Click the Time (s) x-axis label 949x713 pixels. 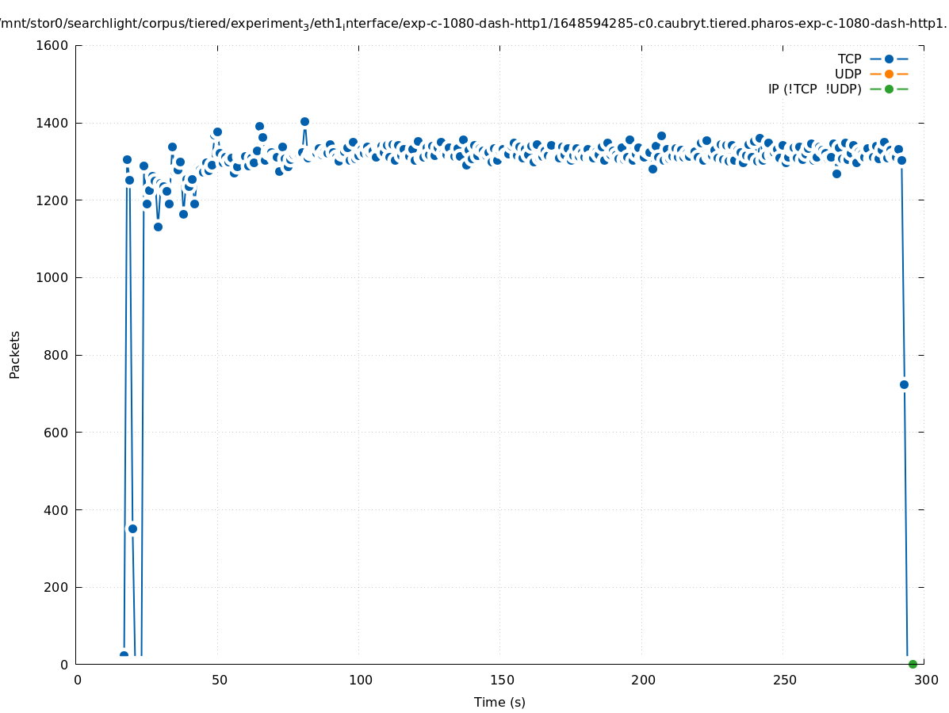pyautogui.click(x=499, y=702)
